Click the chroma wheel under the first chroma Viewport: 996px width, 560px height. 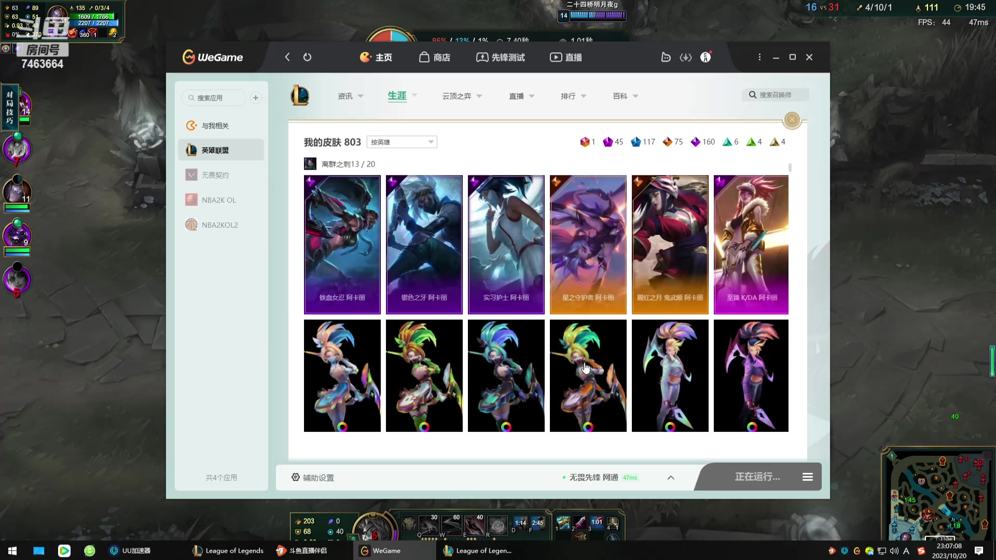(342, 427)
